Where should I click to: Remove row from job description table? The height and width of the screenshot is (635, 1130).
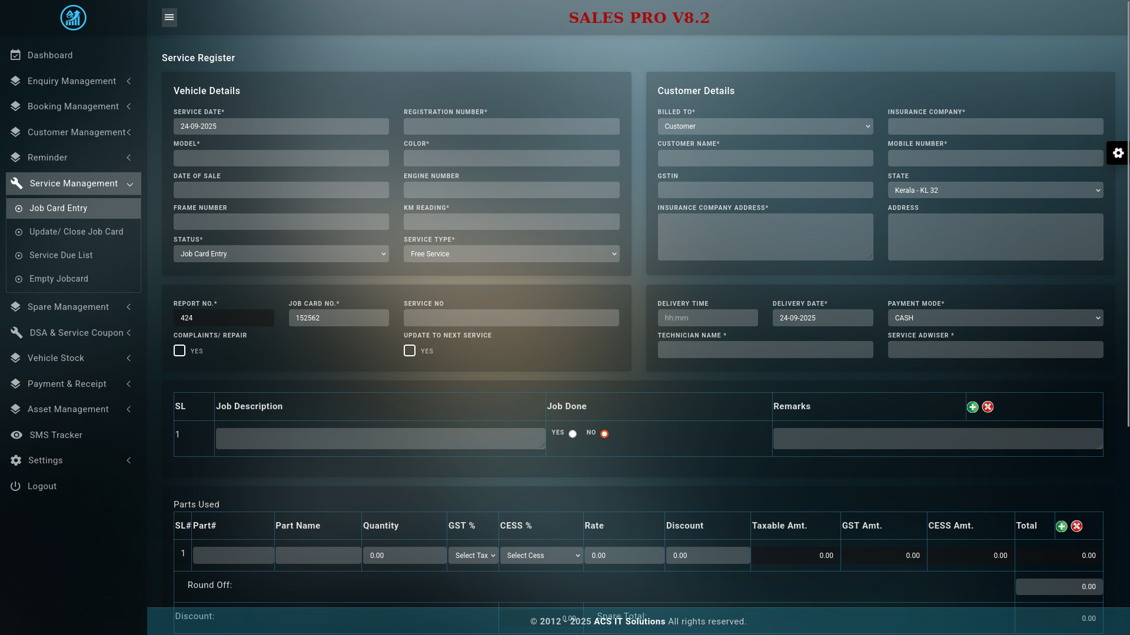[x=988, y=407]
